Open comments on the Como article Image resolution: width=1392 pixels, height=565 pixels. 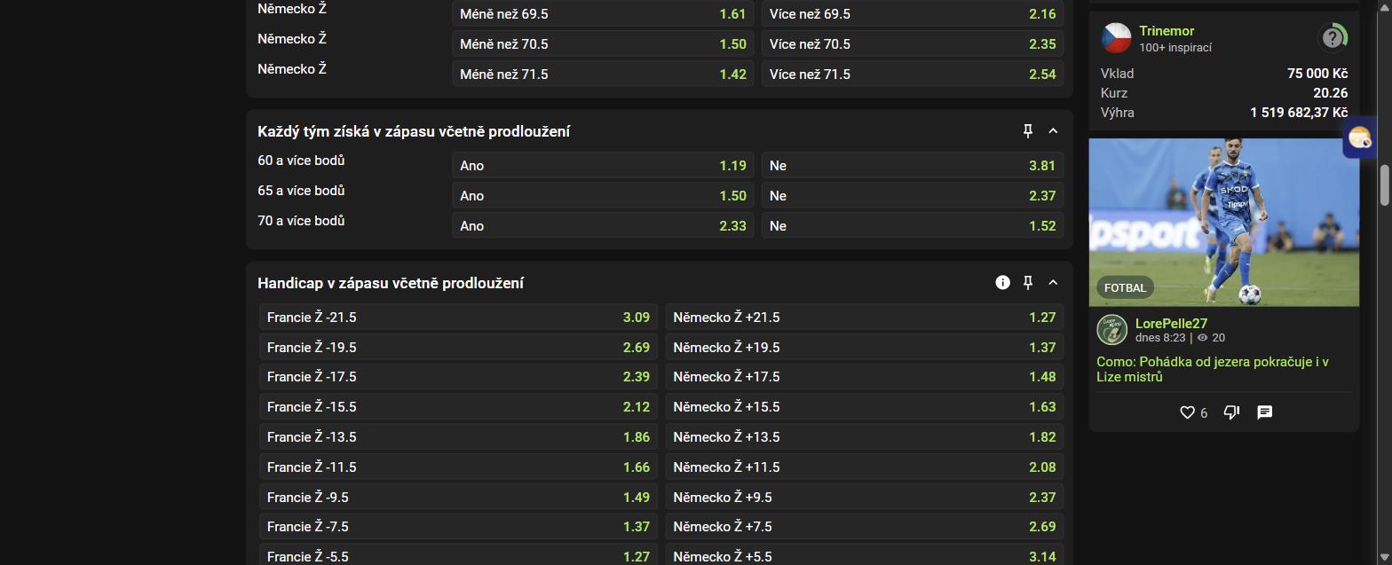click(1265, 412)
